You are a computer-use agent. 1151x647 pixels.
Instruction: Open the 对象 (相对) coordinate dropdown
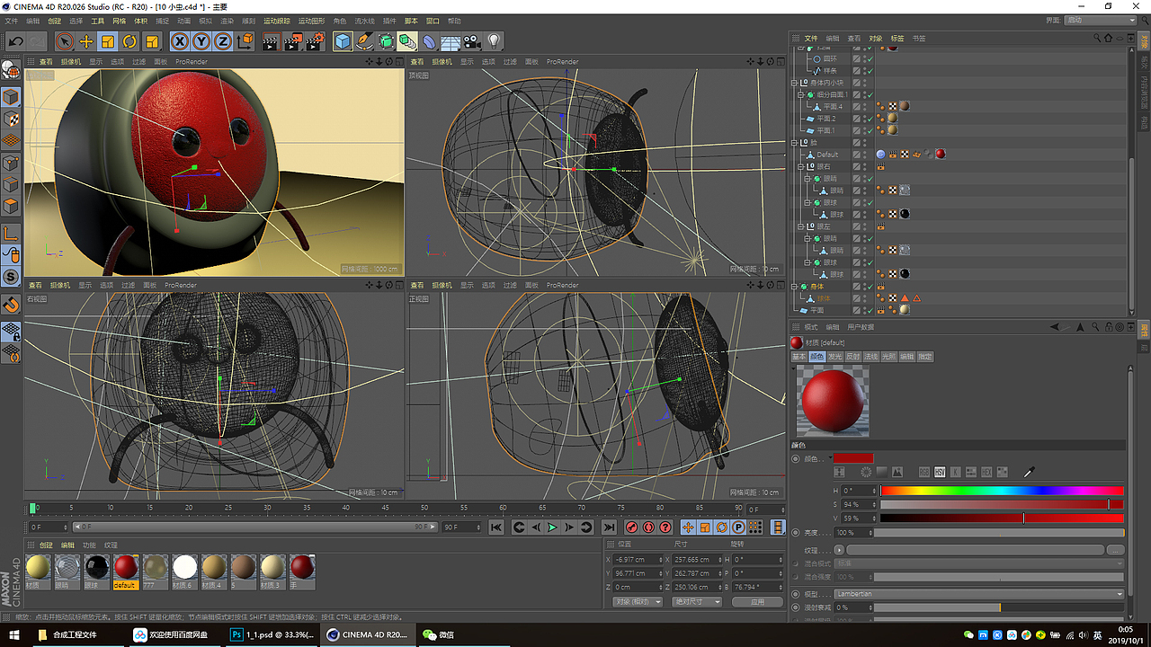coord(637,601)
